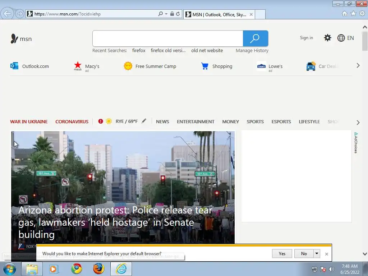
Task: Open the Outlook.com shortcut
Action: [x=29, y=66]
